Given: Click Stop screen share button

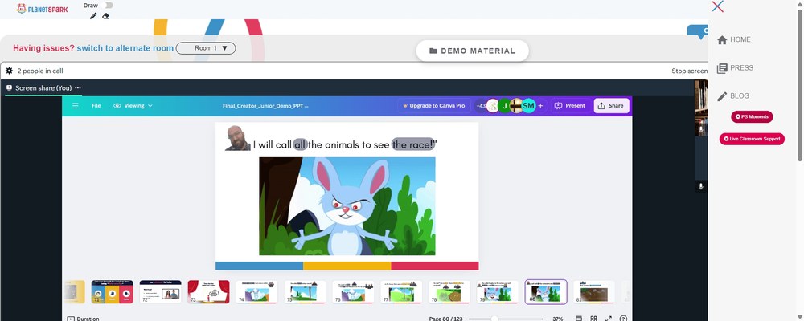Looking at the screenshot, I should [690, 71].
